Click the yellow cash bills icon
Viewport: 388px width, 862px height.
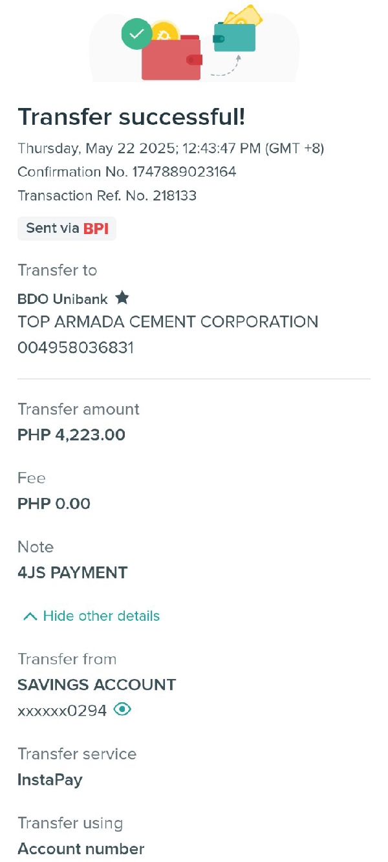click(x=244, y=16)
